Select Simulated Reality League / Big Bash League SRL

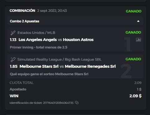[x=59, y=59]
